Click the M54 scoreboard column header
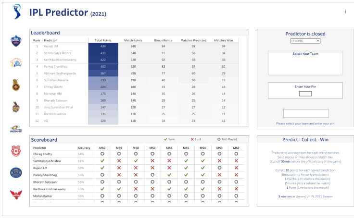Viewport: 354px width, 218px height. click(203, 148)
